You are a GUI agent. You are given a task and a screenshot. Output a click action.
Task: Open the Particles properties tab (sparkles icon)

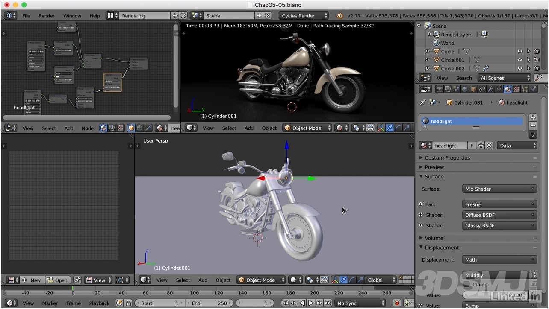point(525,89)
